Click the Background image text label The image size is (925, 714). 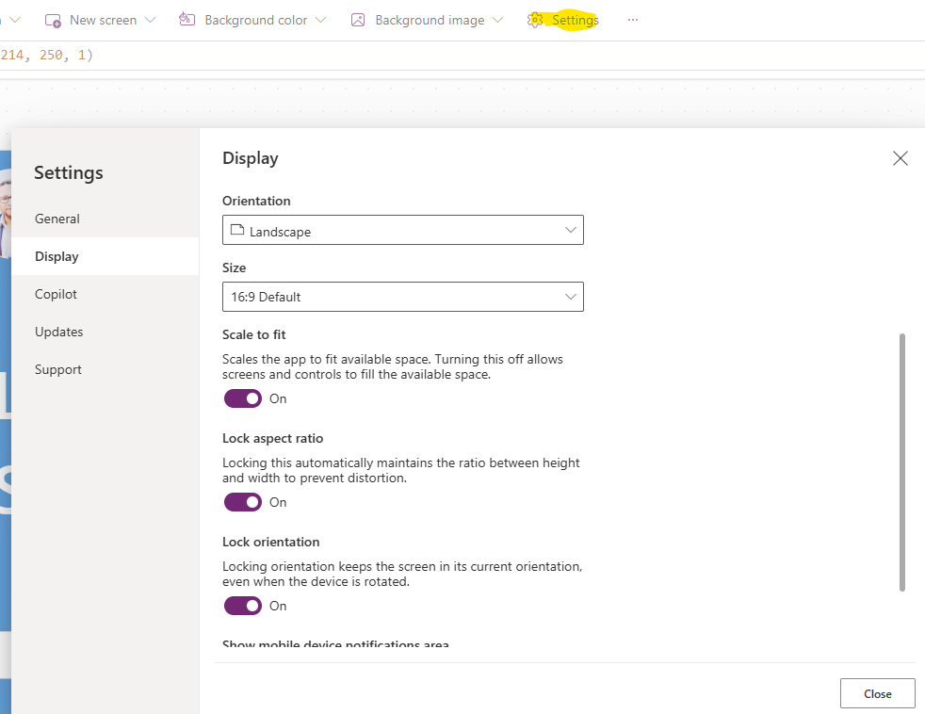430,20
